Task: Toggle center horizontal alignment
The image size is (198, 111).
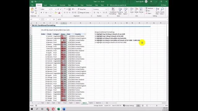Action: click(67, 13)
